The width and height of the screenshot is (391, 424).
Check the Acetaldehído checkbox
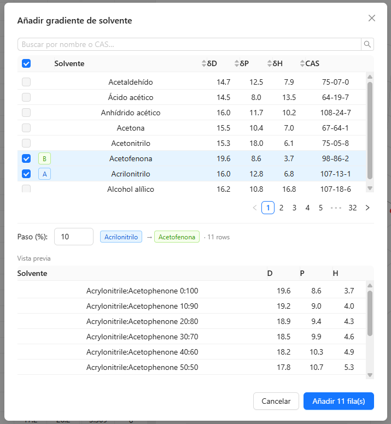click(x=26, y=82)
